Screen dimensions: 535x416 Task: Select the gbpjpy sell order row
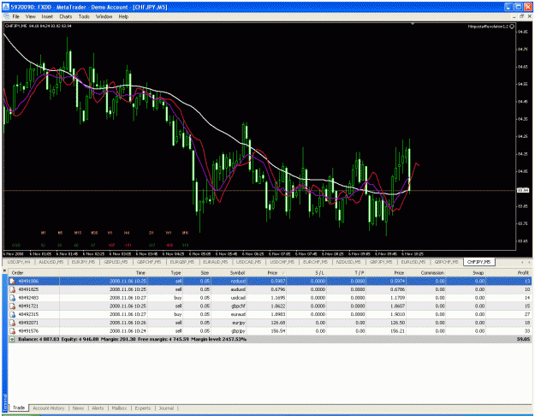[x=270, y=331]
